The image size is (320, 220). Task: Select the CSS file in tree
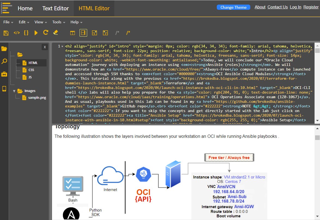tap(31, 70)
